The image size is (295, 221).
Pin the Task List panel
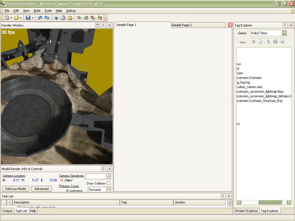coord(223,196)
